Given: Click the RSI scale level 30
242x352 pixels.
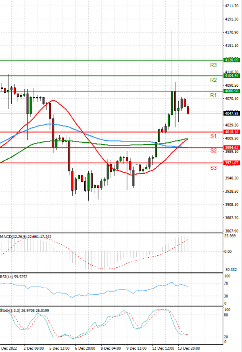Looking at the screenshot, I should (x=226, y=296).
